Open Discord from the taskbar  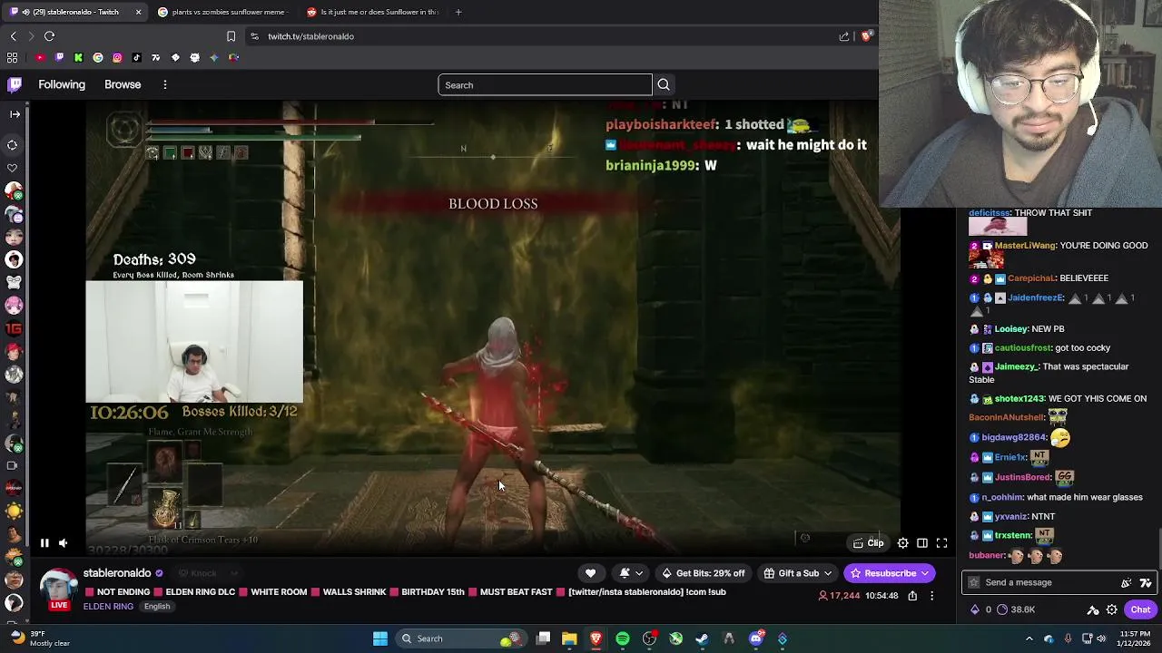(x=755, y=638)
